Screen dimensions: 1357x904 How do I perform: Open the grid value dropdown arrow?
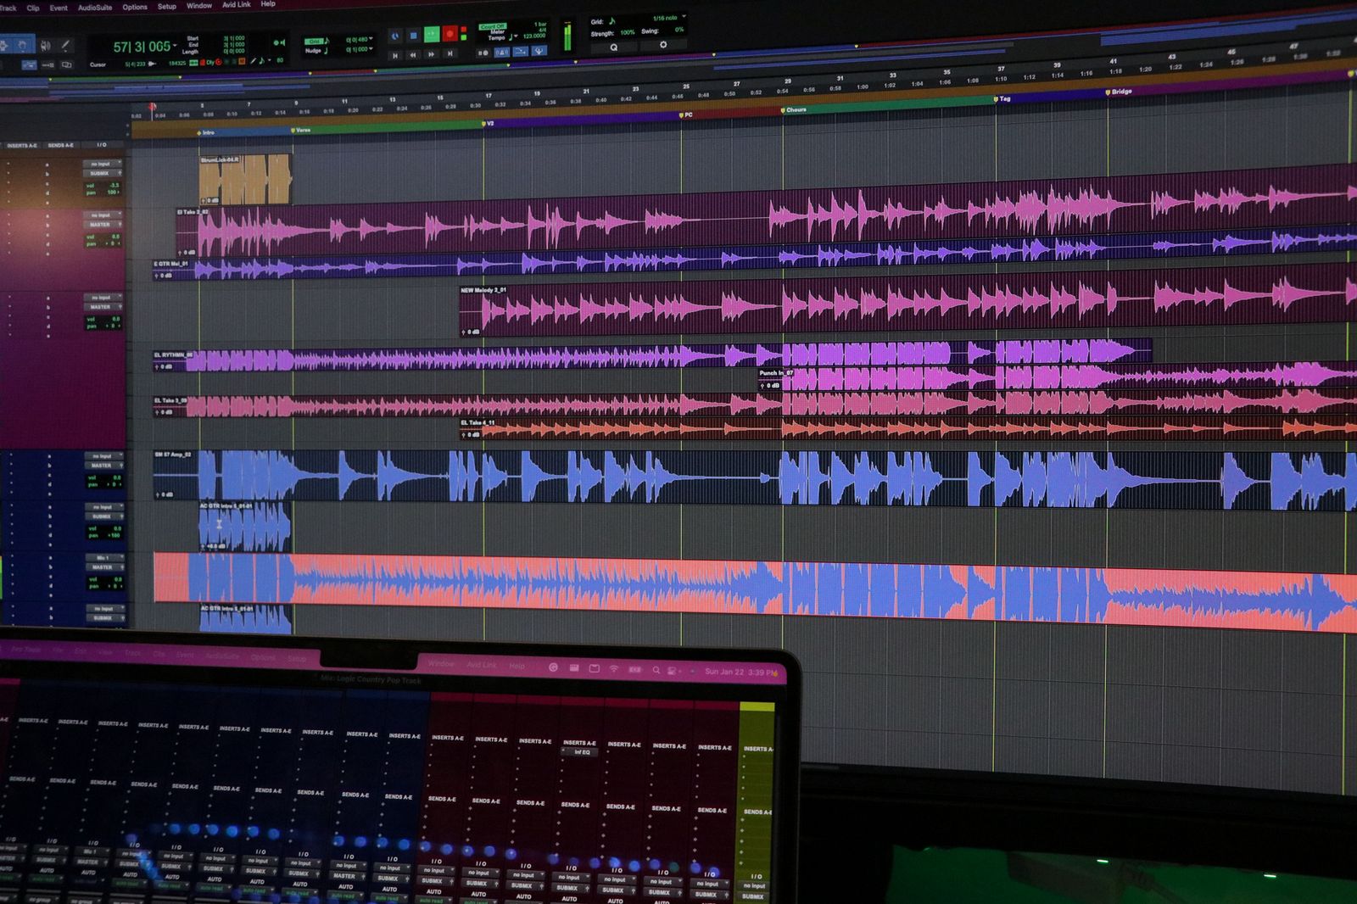[x=371, y=39]
